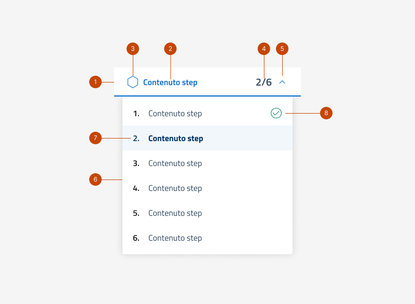This screenshot has height=304, width=415.
Task: Click annotation marker 2
Action: point(170,49)
